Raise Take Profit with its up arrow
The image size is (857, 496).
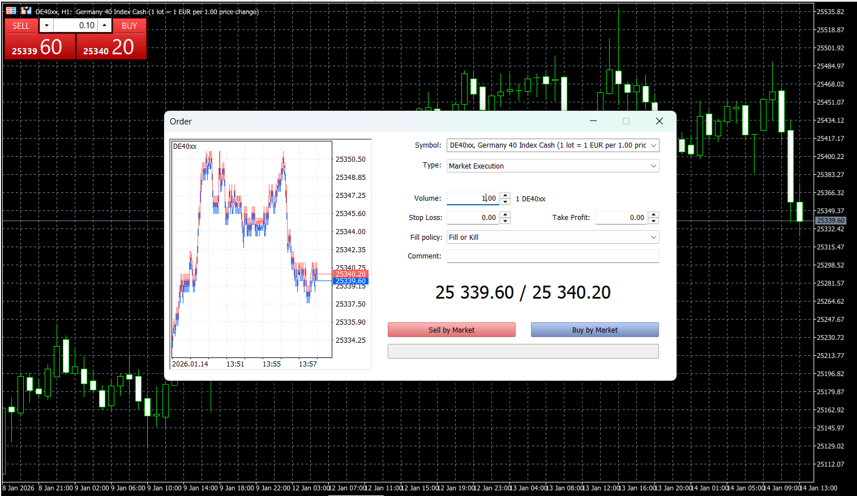(654, 214)
